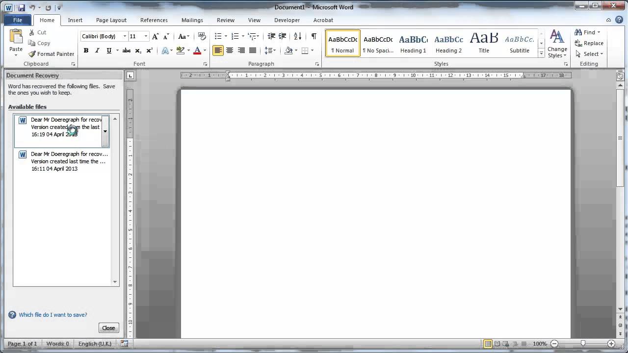Switch to the References tab

point(154,20)
